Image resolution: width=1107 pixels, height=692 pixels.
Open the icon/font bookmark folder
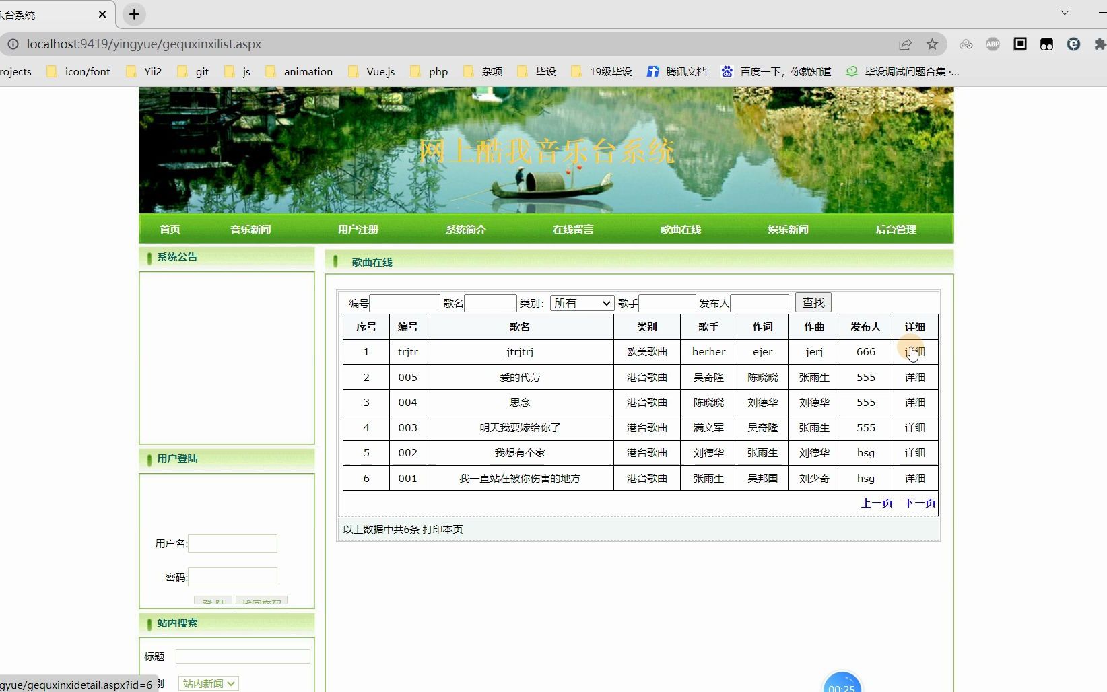[x=78, y=72]
